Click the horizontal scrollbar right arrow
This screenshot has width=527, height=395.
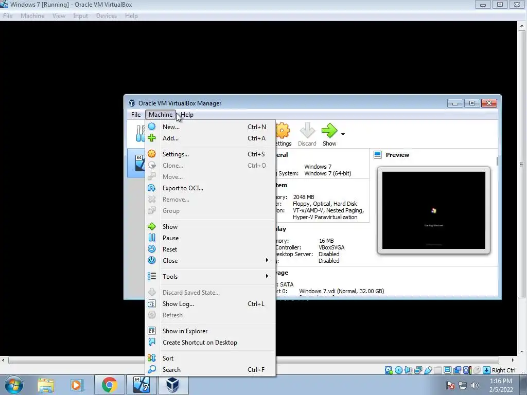pyautogui.click(x=513, y=360)
